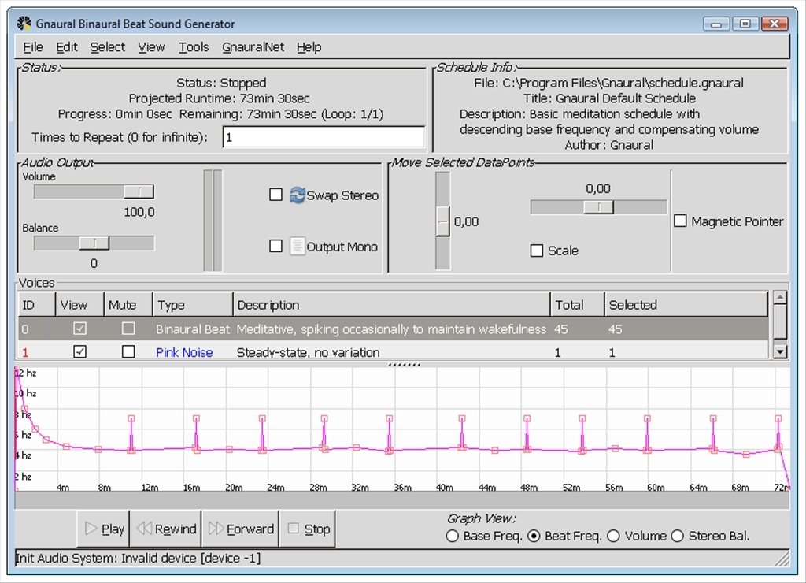
Task: Minimize the Gnaural window
Action: click(716, 24)
